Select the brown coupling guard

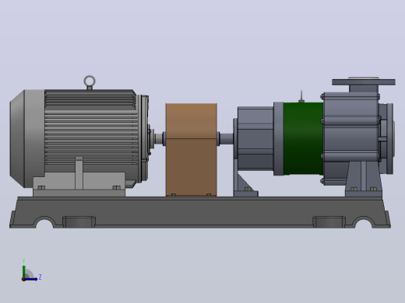tap(192, 150)
